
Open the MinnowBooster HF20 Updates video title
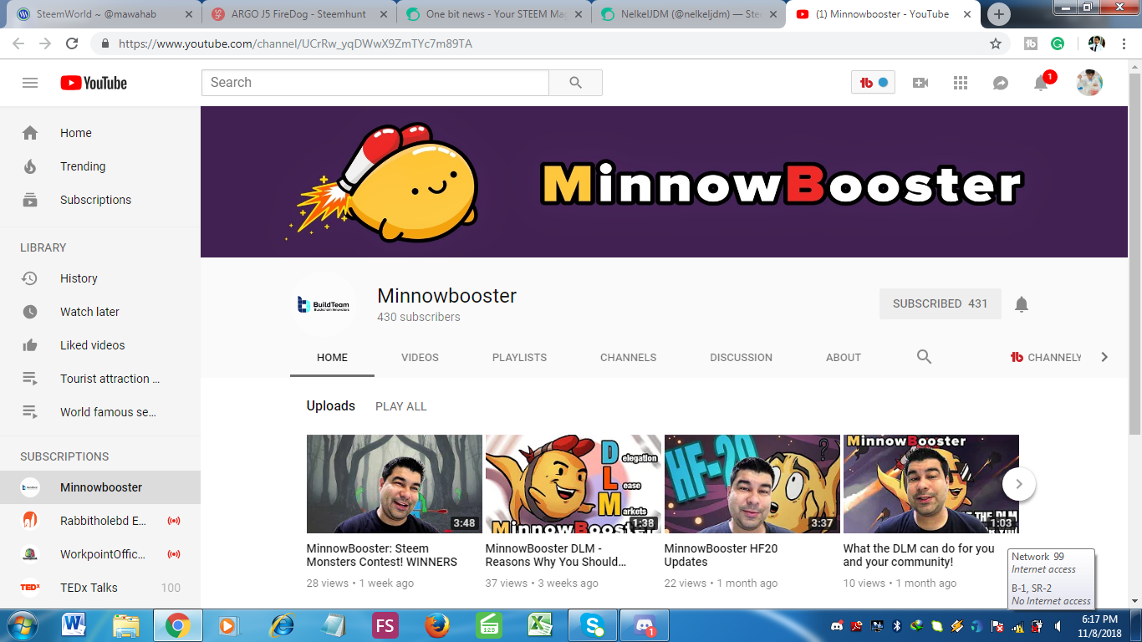click(x=721, y=555)
